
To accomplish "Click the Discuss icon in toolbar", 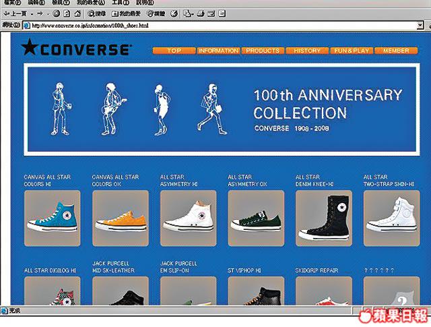I will (222, 13).
